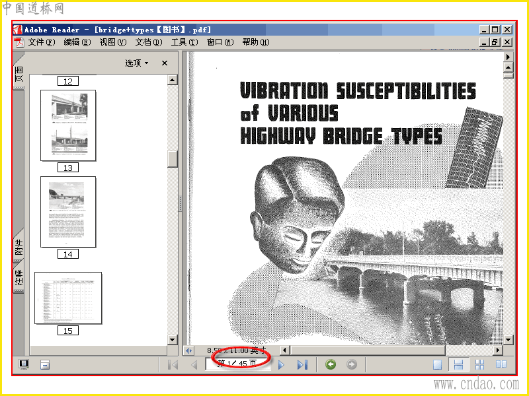The width and height of the screenshot is (529, 396).
Task: Click the navigation pane toggle icon
Action: 188,350
